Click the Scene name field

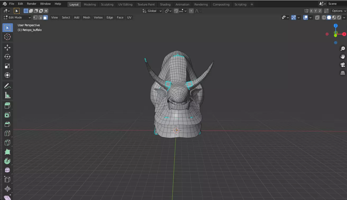click(336, 4)
